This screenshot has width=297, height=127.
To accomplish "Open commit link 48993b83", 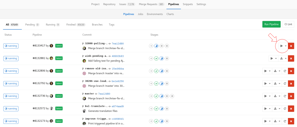I will point(118,56).
